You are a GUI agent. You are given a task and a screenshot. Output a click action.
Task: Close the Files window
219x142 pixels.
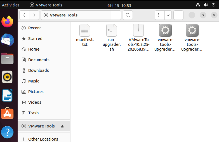214,15
